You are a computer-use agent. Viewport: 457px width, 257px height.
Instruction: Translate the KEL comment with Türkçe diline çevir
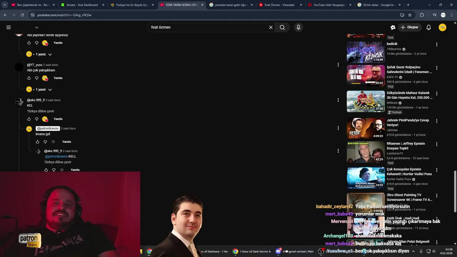41,111
